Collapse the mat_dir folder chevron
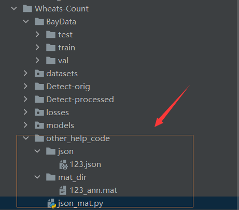 [x=37, y=177]
